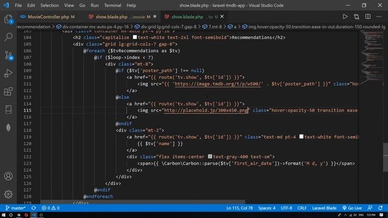Open notifications bell in status bar
This screenshot has width=388, height=218.
[380, 208]
